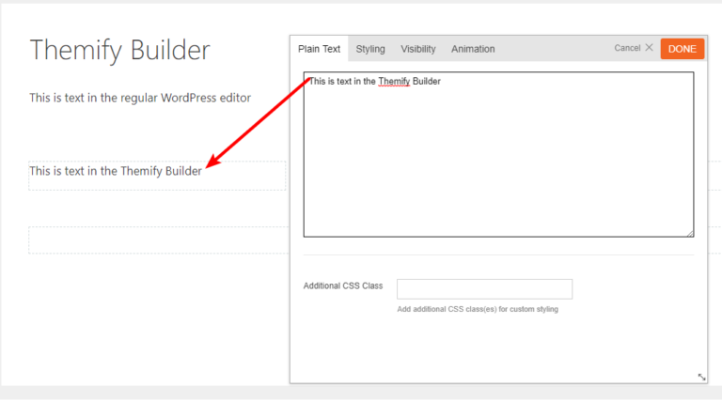Click the textarea resize grip handle

point(690,234)
